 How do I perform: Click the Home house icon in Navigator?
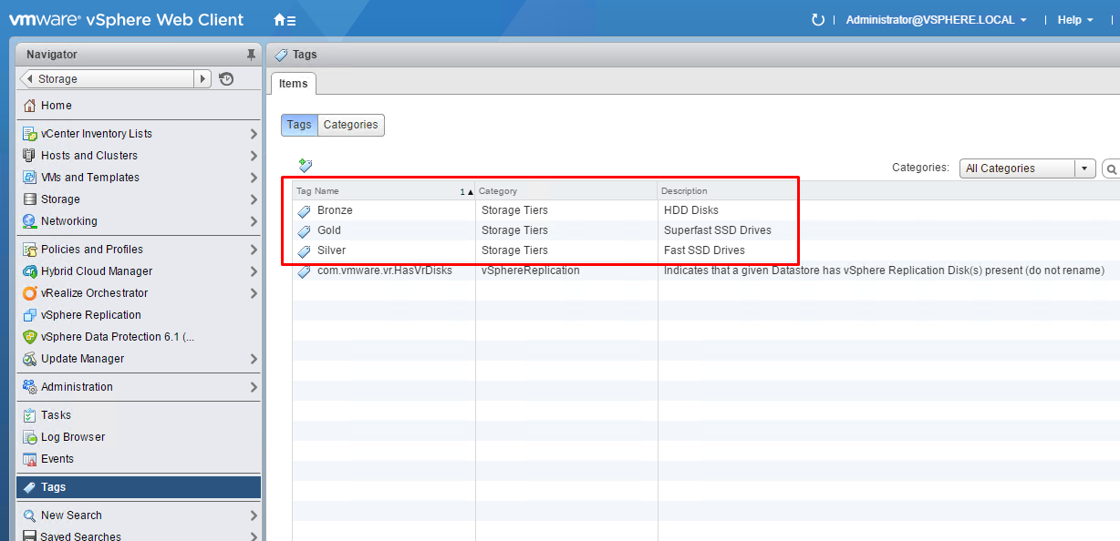click(x=30, y=106)
